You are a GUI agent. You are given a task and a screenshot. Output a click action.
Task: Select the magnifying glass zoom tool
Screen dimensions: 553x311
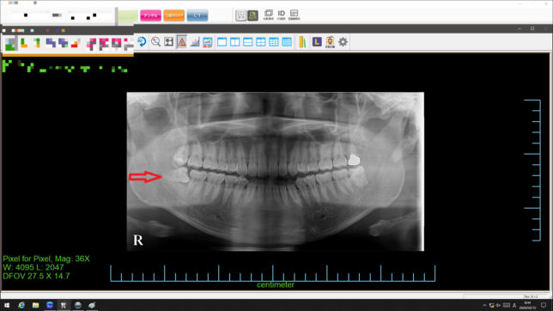pyautogui.click(x=155, y=42)
